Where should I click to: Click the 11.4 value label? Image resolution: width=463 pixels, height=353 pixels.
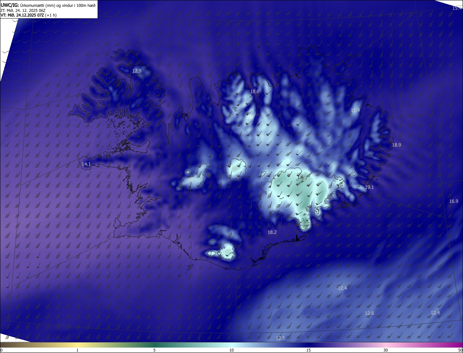pyautogui.click(x=356, y=110)
